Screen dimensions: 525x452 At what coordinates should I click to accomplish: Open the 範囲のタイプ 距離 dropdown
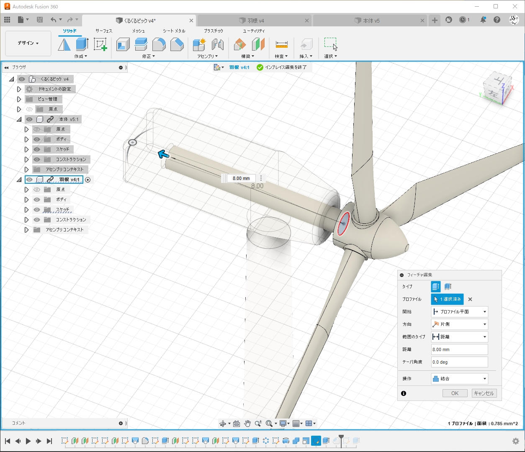[x=460, y=337]
